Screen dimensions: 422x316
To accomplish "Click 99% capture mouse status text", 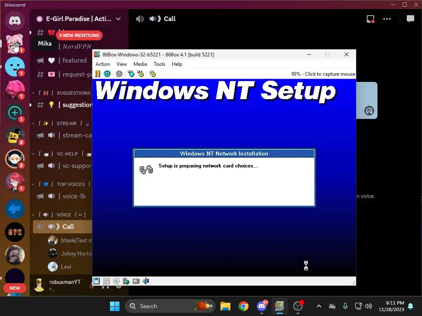I will coord(323,74).
